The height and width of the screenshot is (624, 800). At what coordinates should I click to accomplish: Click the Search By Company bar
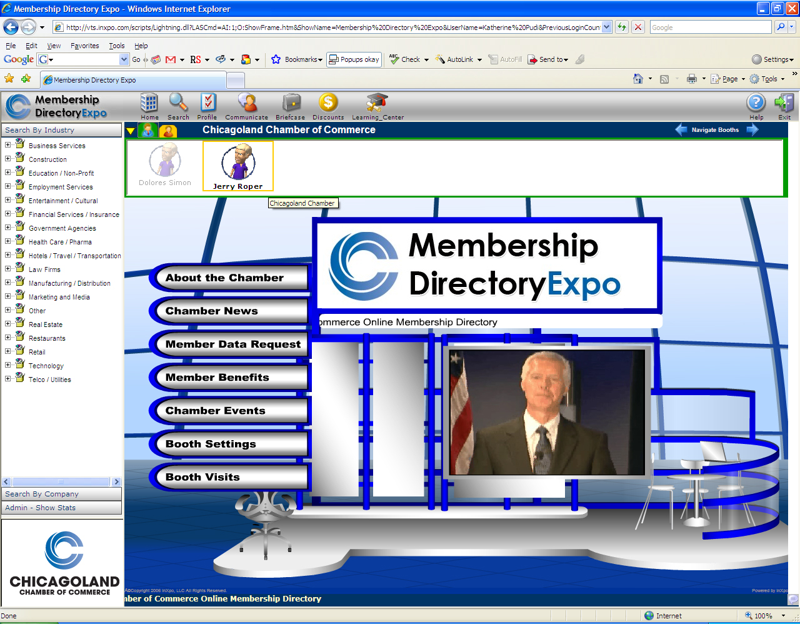tap(61, 494)
